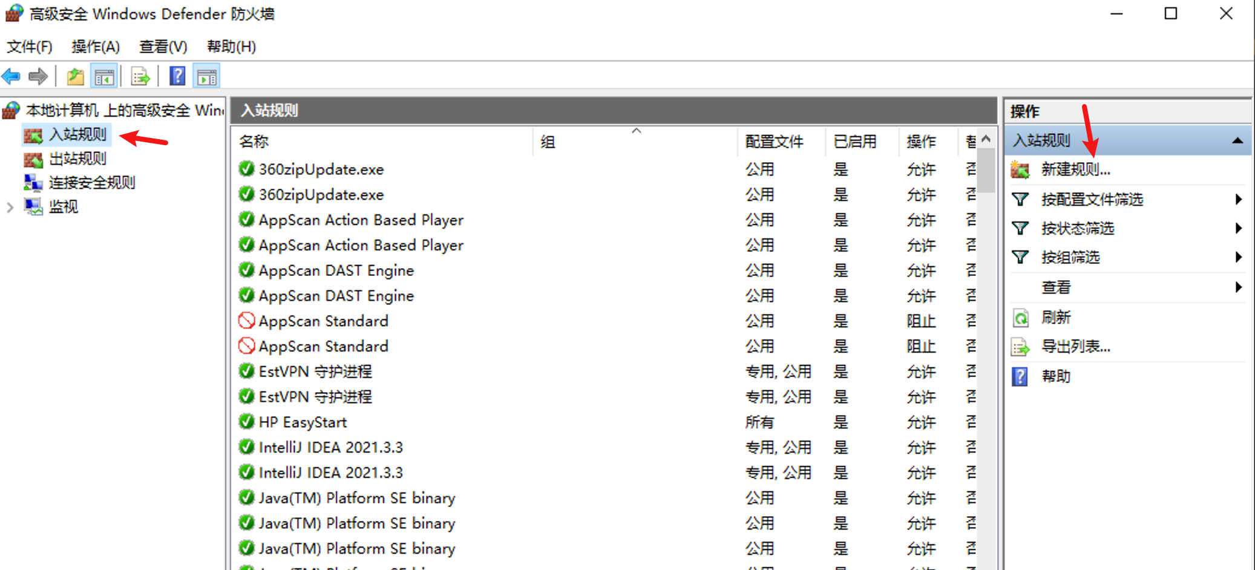This screenshot has width=1255, height=570.
Task: Open the 操作(A) menu
Action: click(x=96, y=47)
